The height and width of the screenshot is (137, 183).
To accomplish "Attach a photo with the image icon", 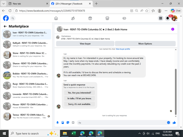I will click(x=63, y=122).
